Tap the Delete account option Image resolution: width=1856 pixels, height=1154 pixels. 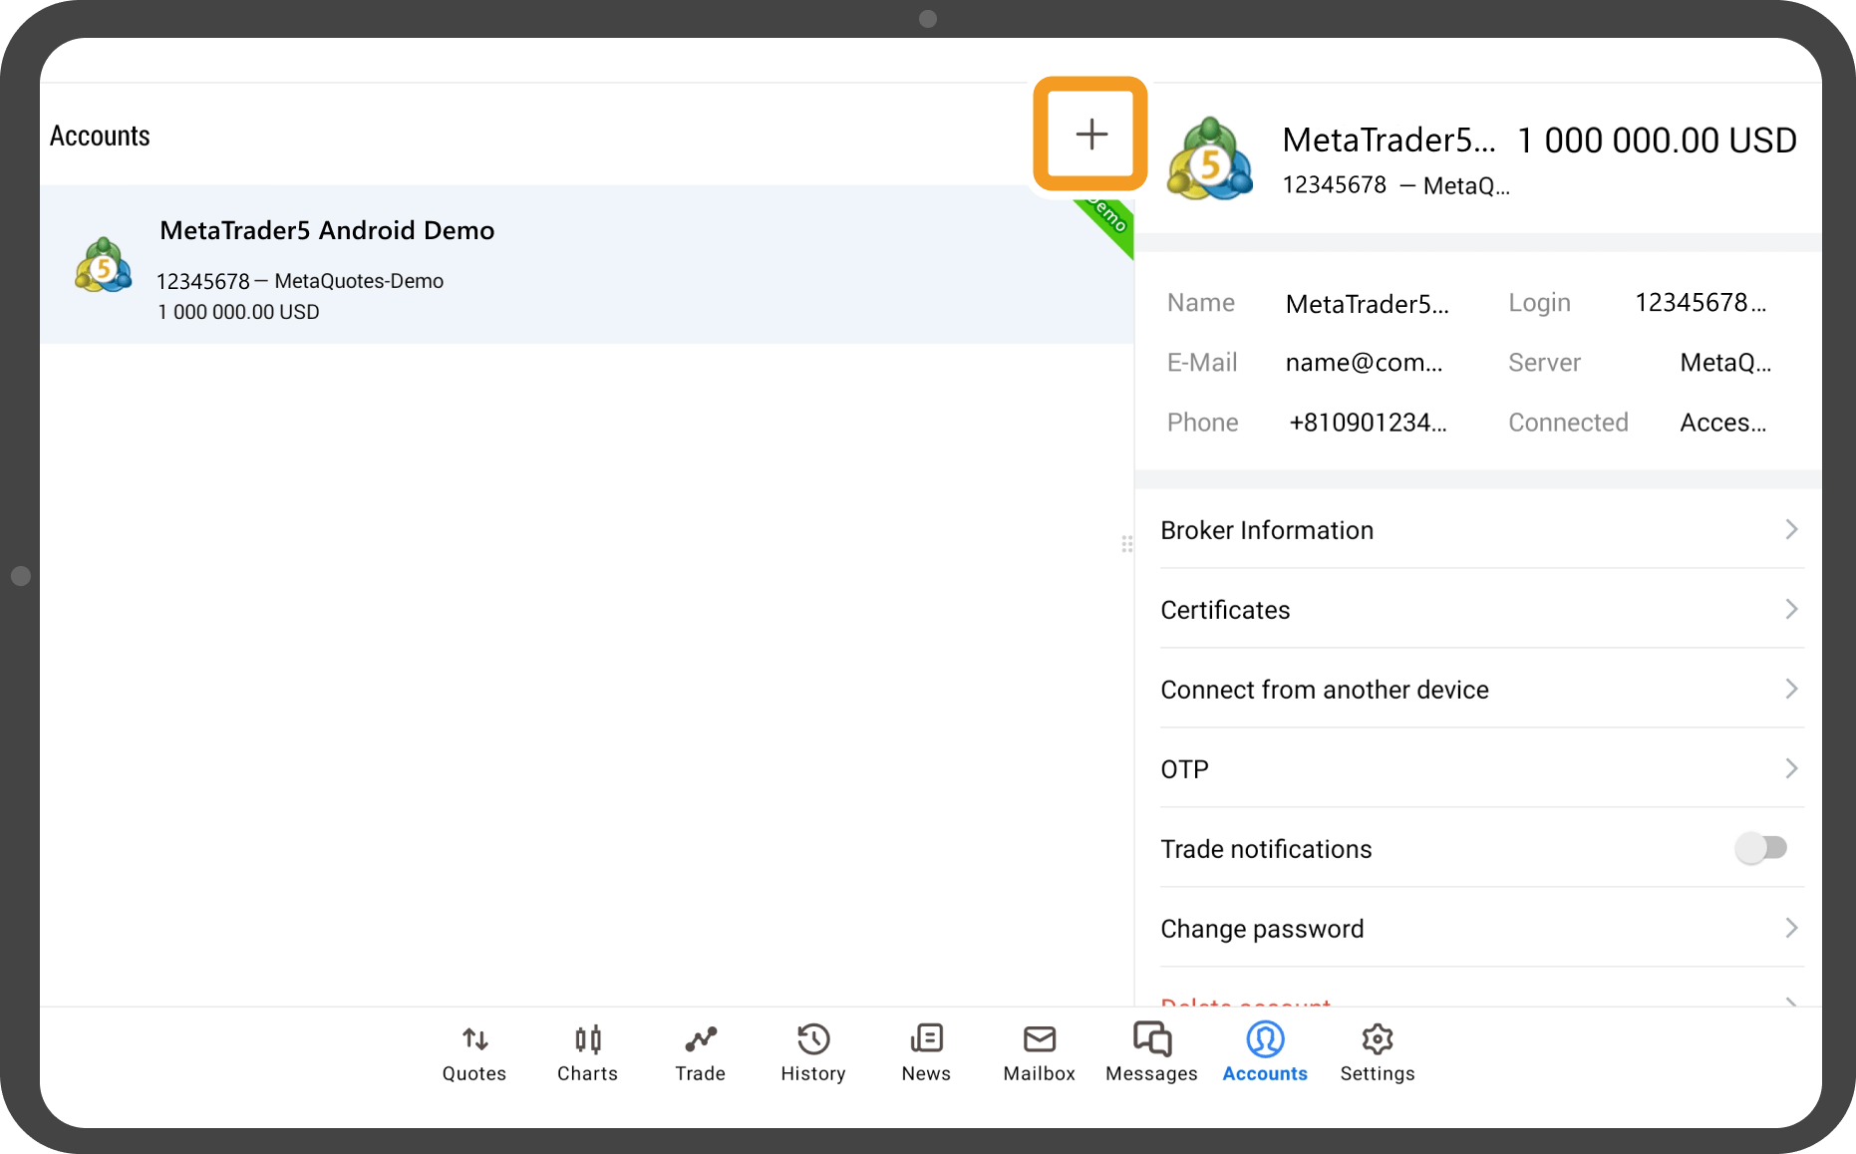(x=1246, y=1001)
